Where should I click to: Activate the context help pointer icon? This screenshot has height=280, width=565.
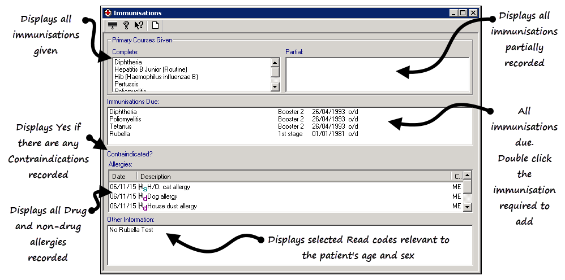pos(139,25)
